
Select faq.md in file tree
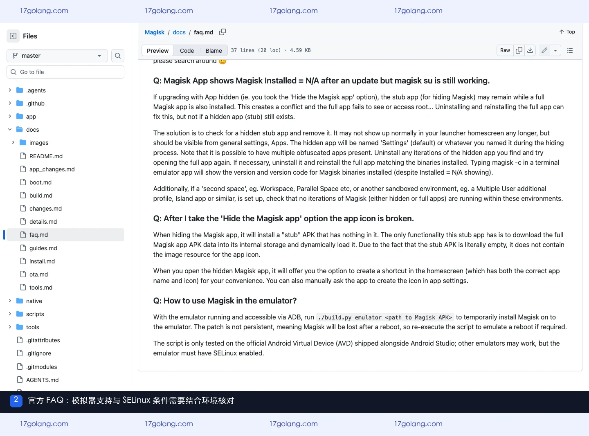pos(65,234)
